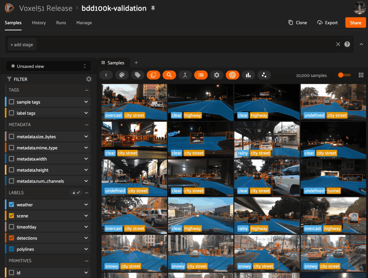Toggle the display options list icon
The height and width of the screenshot is (278, 368).
pos(201,75)
